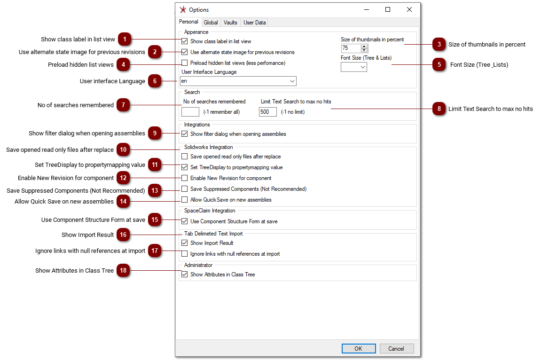Maximize the Options window
Screen dimensions: 541x361
pos(388,10)
